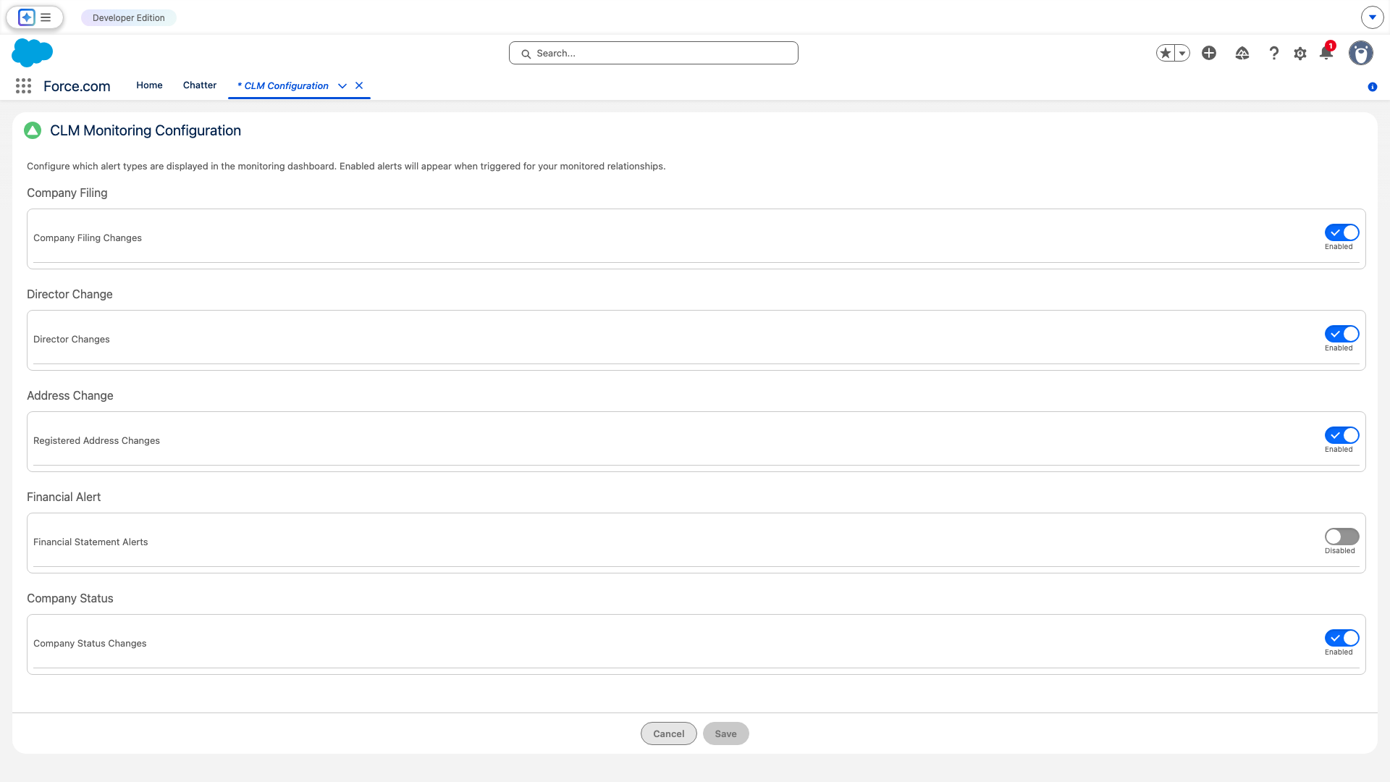Disable Company Filing Changes toggle
The height and width of the screenshot is (782, 1390).
click(x=1341, y=232)
